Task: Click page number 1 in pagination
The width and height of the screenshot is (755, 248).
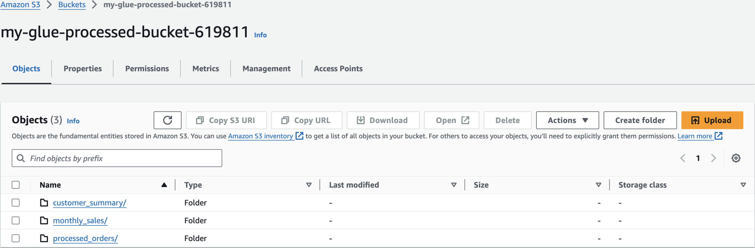Action: [x=698, y=158]
